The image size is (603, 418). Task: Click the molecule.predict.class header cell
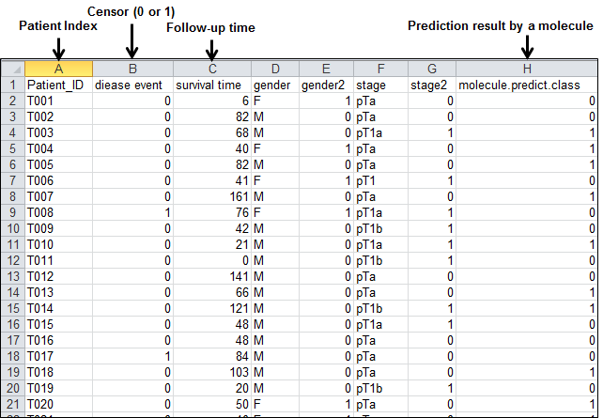[x=527, y=85]
